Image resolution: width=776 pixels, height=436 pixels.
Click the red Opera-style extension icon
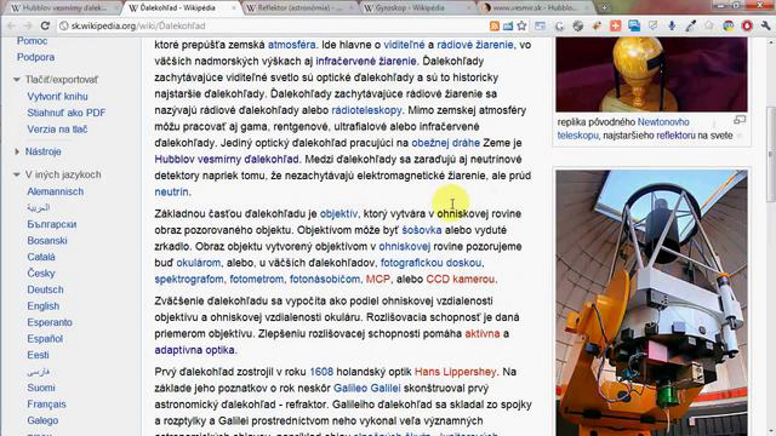click(x=747, y=26)
